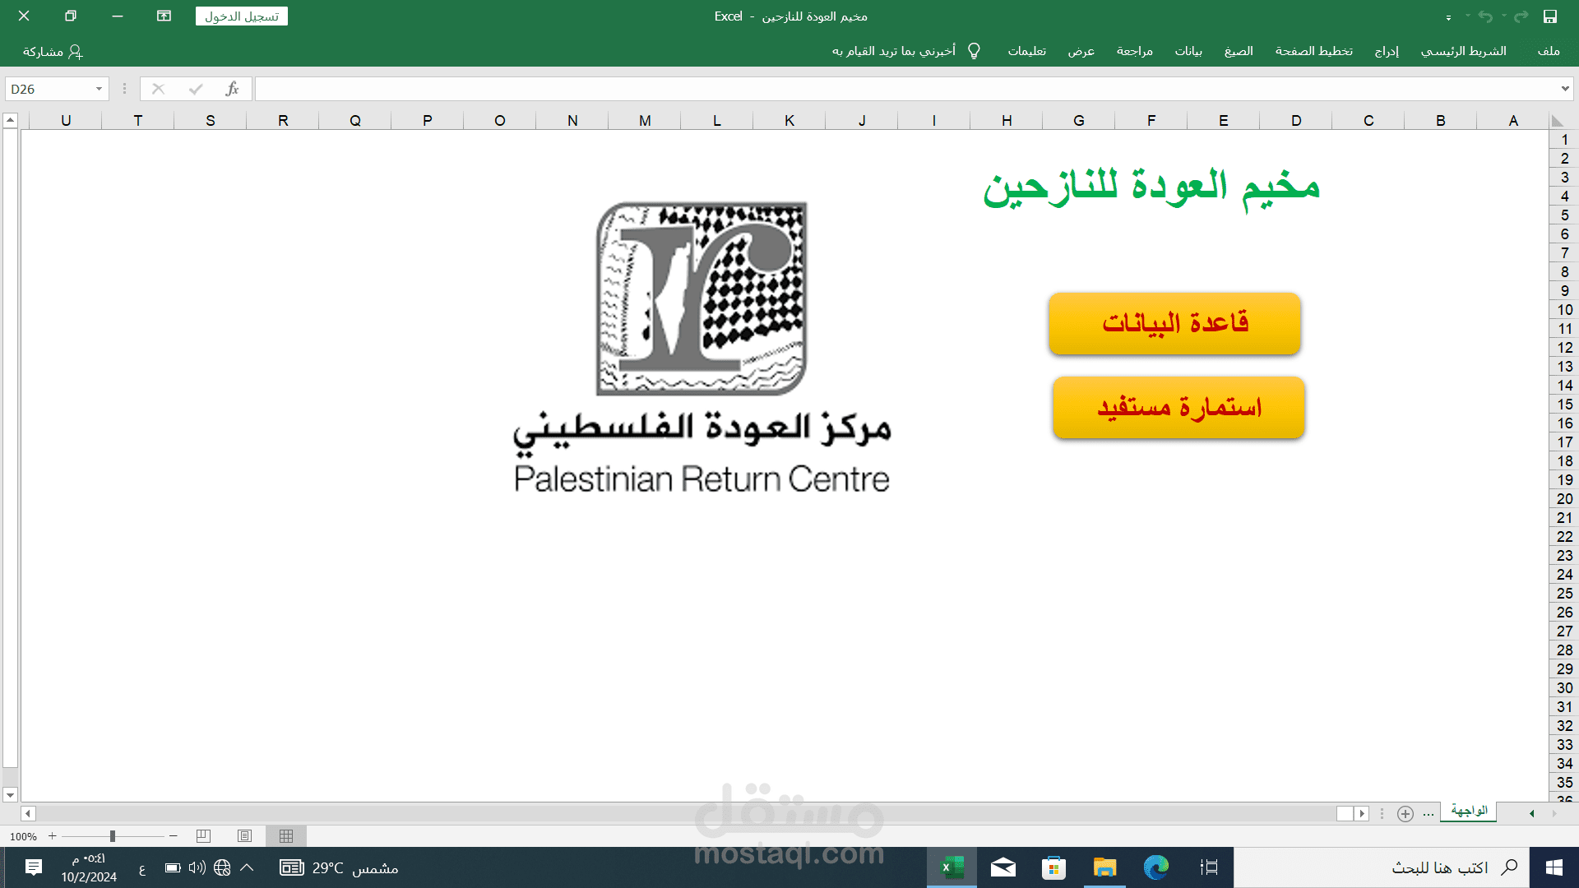This screenshot has width=1579, height=888.
Task: Click the Name Box showing D26
Action: tap(49, 89)
